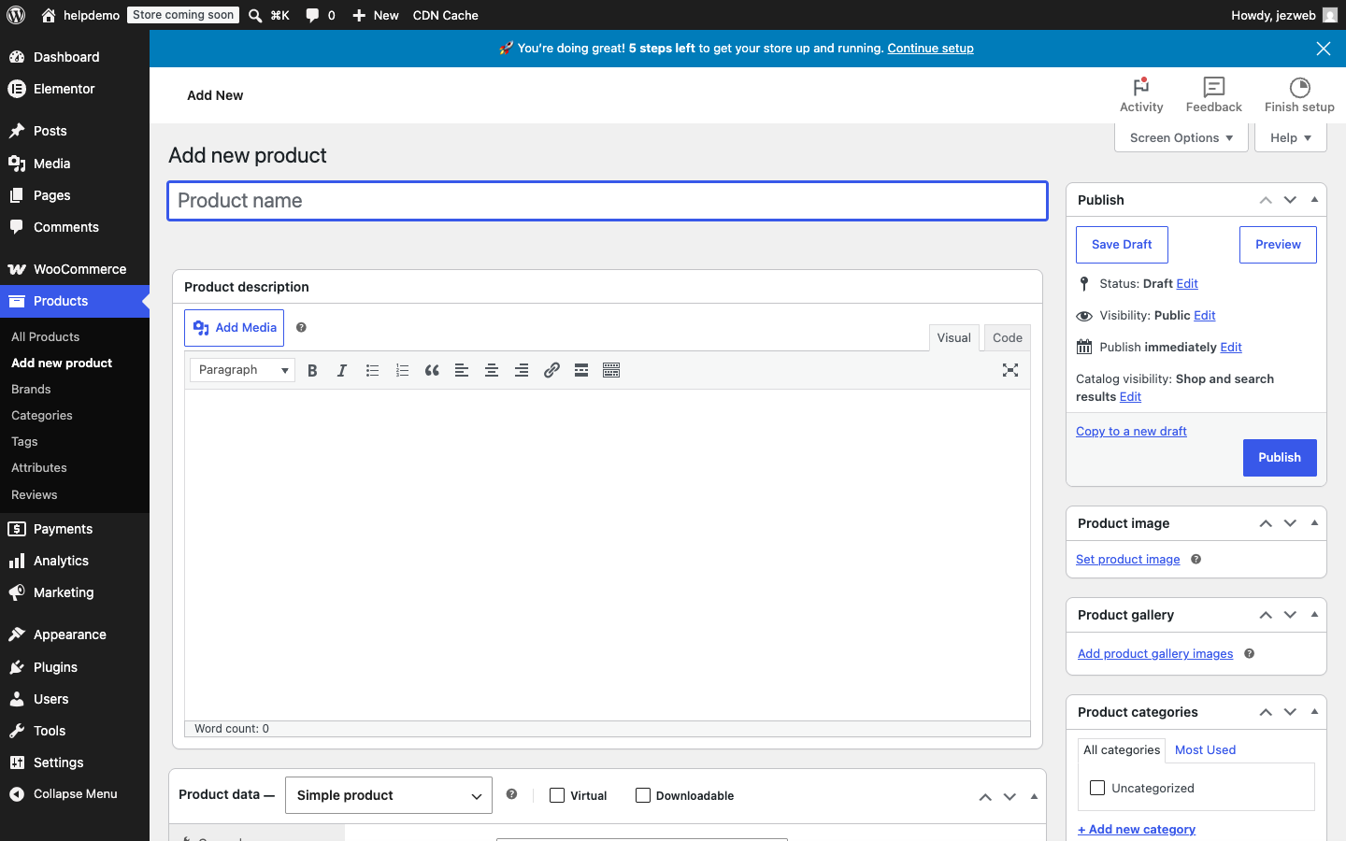The width and height of the screenshot is (1346, 841).
Task: Switch to the Visual editor tab
Action: (x=953, y=338)
